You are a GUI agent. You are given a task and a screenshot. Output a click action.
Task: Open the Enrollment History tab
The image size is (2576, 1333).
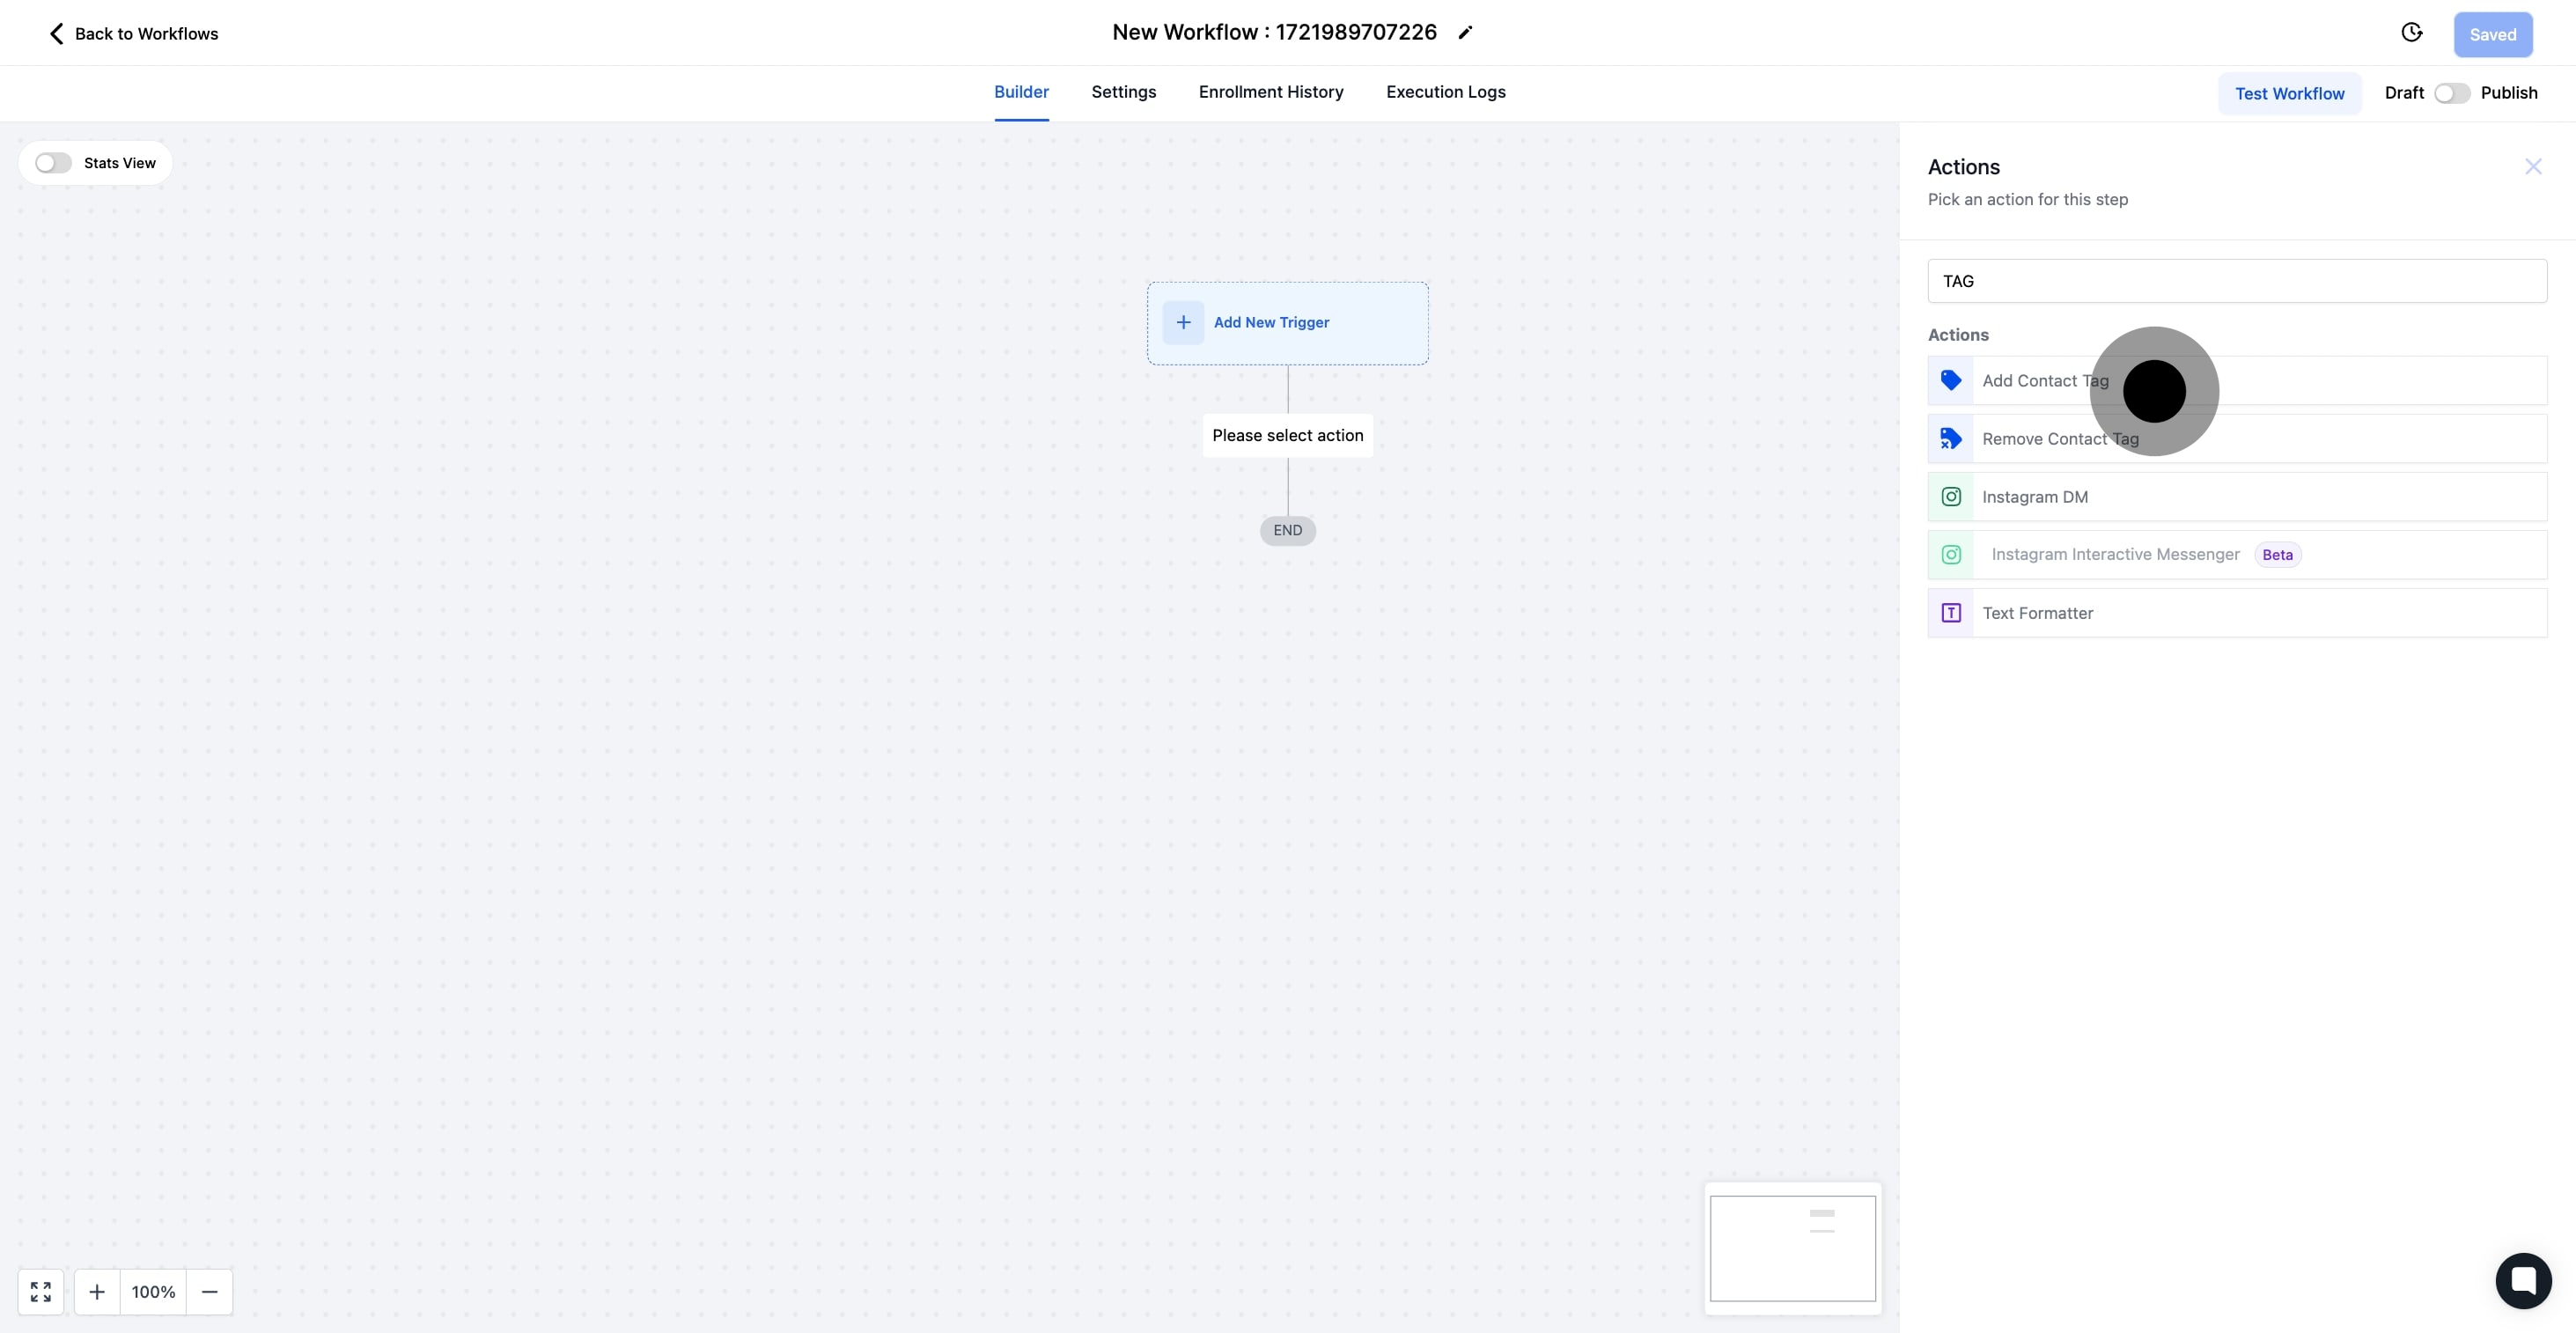1271,92
